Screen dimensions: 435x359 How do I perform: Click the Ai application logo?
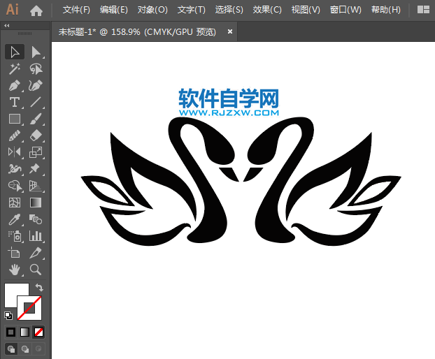point(13,10)
